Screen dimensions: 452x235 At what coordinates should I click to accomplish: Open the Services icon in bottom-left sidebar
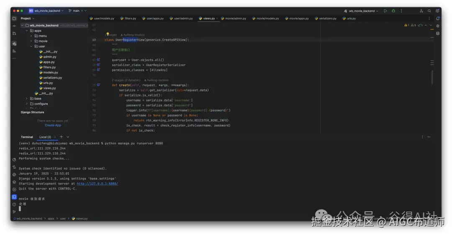[x=14, y=190]
